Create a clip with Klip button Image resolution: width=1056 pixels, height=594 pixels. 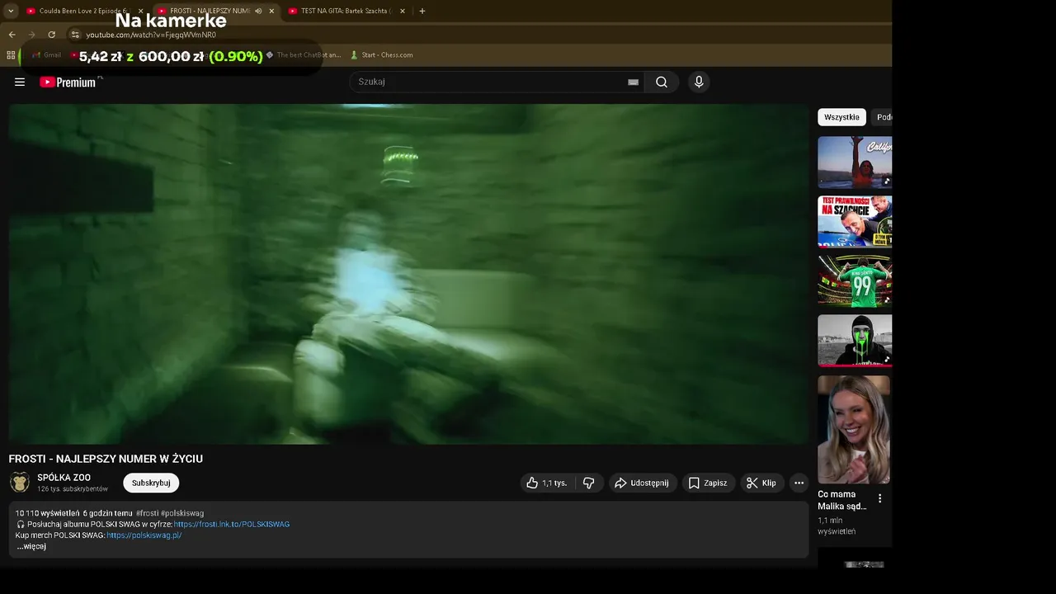coord(761,483)
